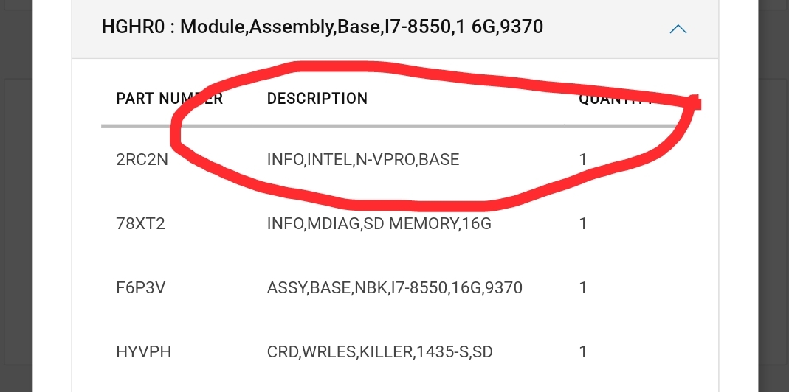The height and width of the screenshot is (392, 789).
Task: Select part number HYVPH
Action: [143, 352]
